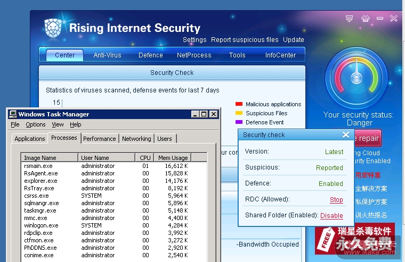Screen dimensions: 405x262
Task: Select the conime.exe process row
Action: pyautogui.click(x=114, y=255)
